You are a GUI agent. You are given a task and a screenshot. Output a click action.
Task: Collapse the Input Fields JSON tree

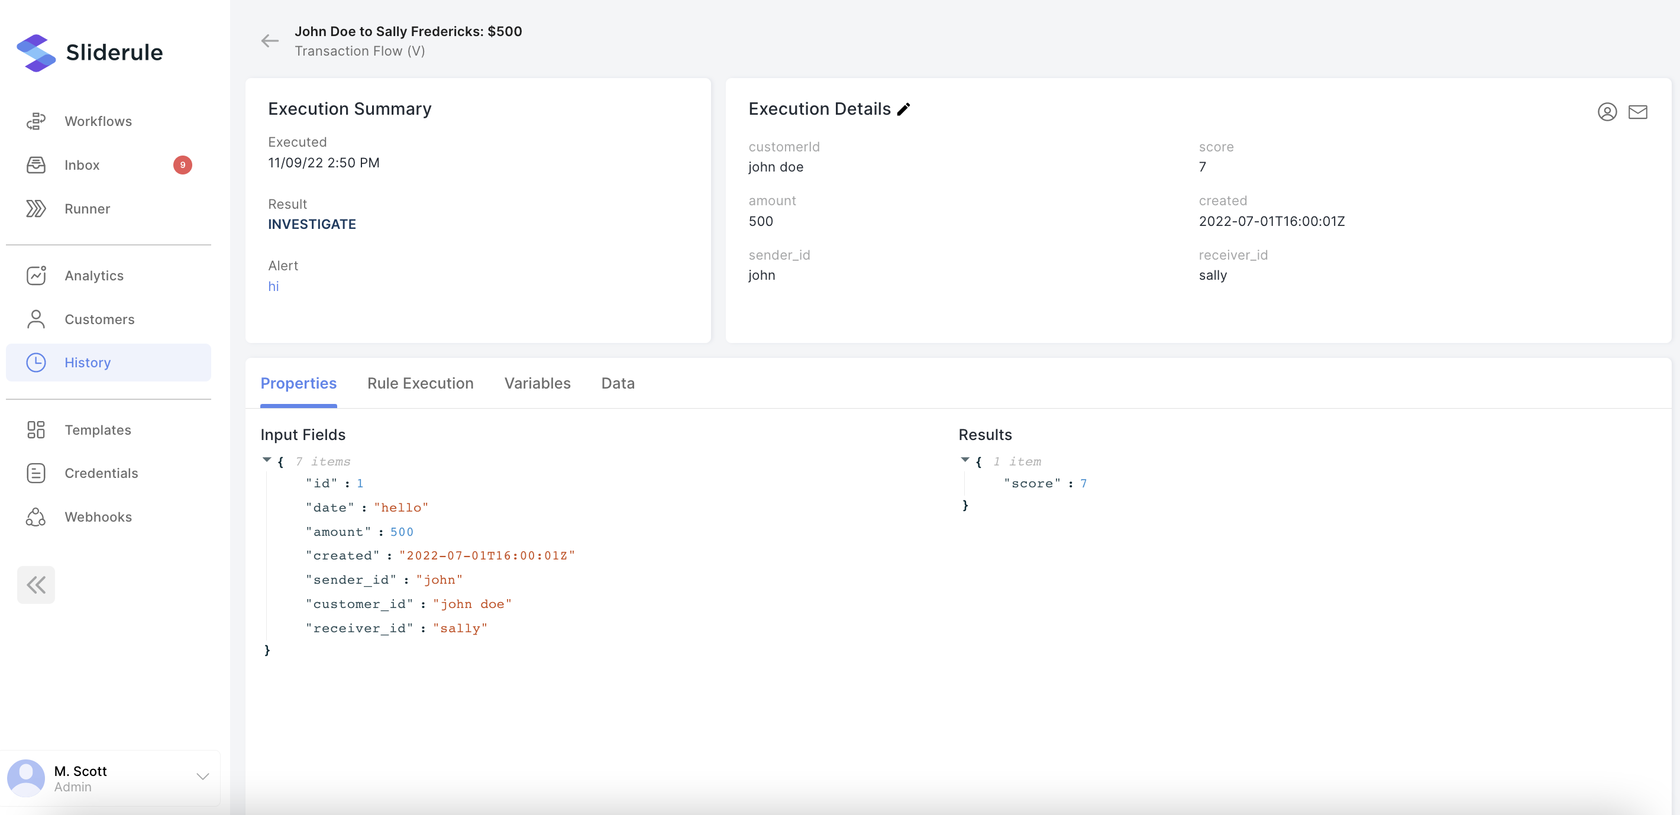pos(267,460)
